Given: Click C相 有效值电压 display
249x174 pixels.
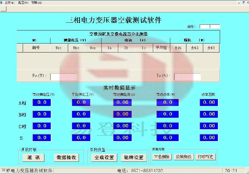Looking at the screenshot, I should click(42, 126).
